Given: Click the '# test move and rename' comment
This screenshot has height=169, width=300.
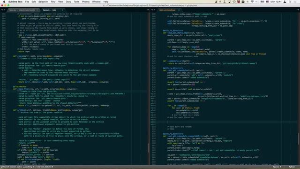Looking at the screenshot, I should point(180,127).
